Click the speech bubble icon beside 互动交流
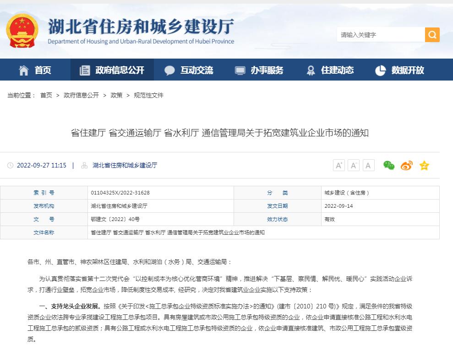The width and height of the screenshot is (453, 351). pyautogui.click(x=169, y=70)
